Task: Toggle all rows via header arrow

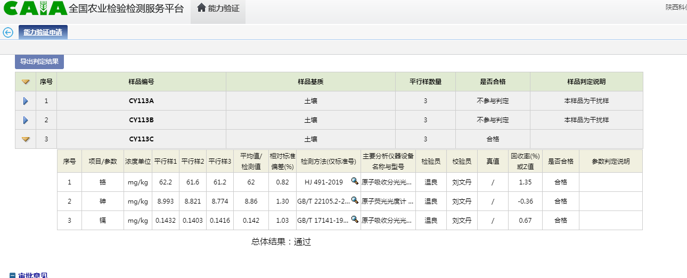Action: (x=26, y=82)
